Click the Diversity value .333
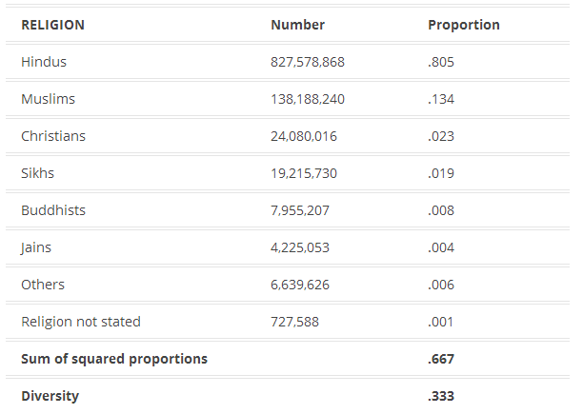Screen dimensions: 583x414 (x=442, y=396)
